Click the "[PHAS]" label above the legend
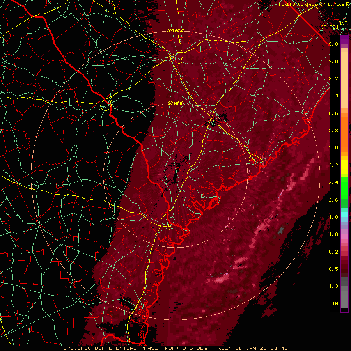The image size is (351, 351). tap(330, 27)
